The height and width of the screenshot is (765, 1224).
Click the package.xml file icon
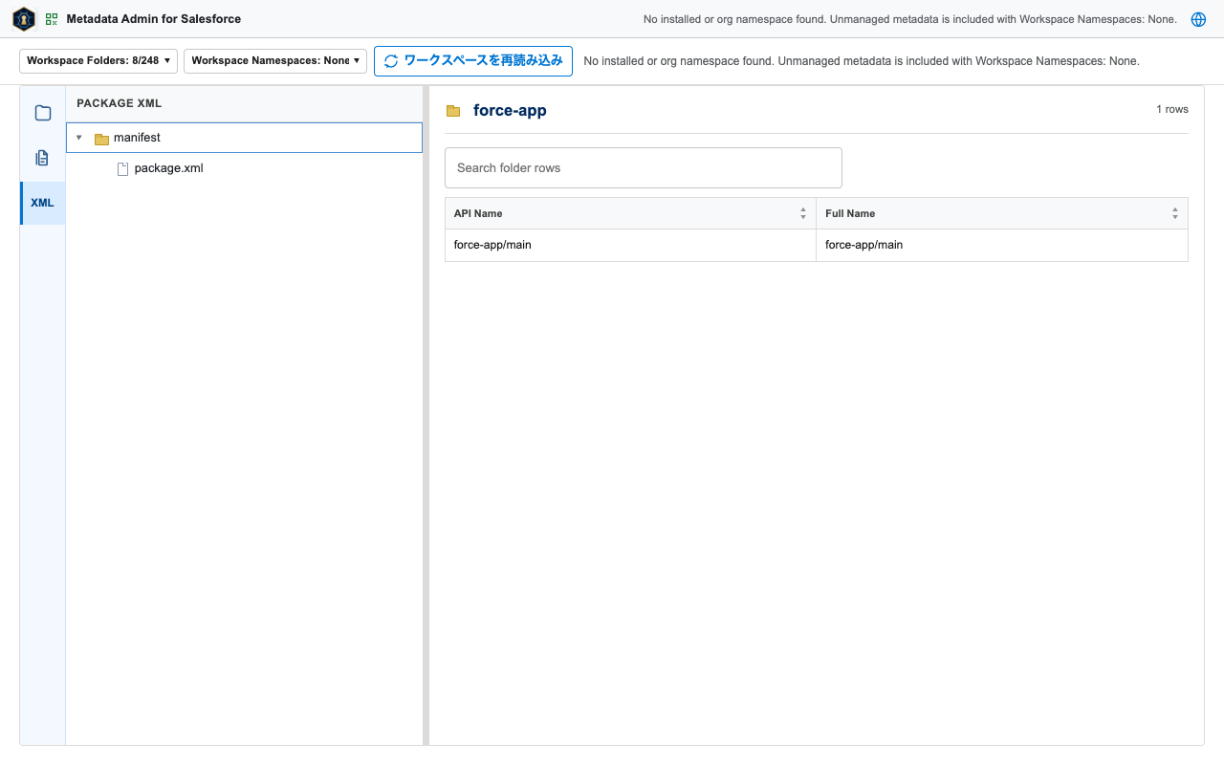click(122, 169)
